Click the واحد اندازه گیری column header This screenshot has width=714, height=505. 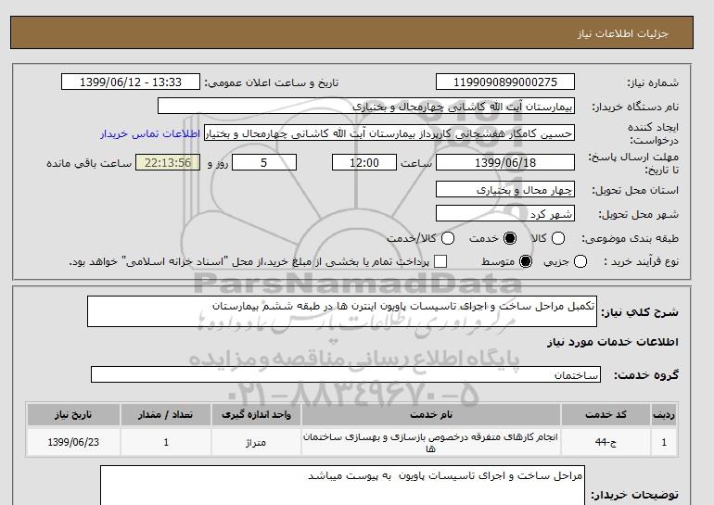click(256, 414)
